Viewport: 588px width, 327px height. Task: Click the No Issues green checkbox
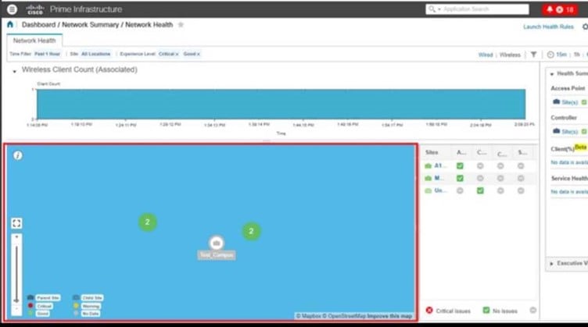coord(486,310)
